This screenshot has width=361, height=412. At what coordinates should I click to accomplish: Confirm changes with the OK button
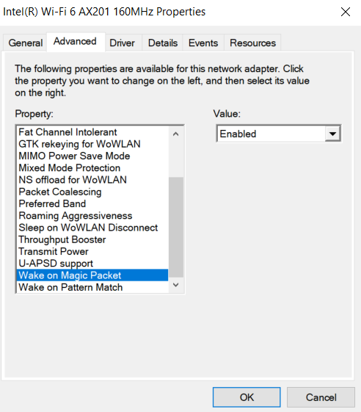coord(247,397)
